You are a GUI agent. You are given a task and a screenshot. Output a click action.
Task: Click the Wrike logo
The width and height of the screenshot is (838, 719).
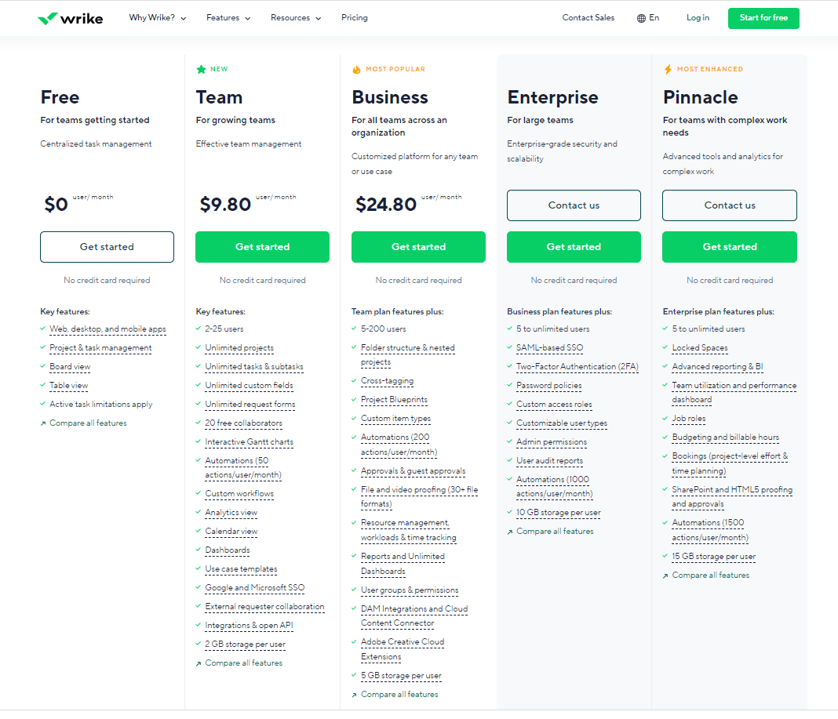click(70, 17)
